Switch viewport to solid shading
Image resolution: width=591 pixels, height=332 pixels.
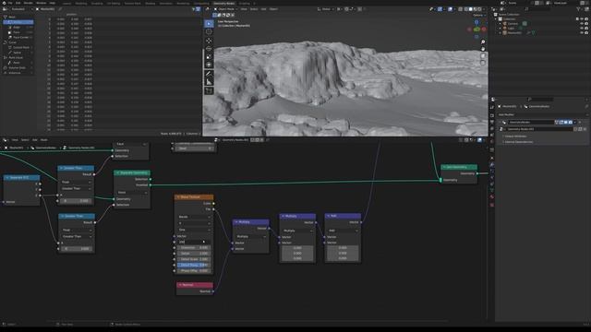[470, 9]
